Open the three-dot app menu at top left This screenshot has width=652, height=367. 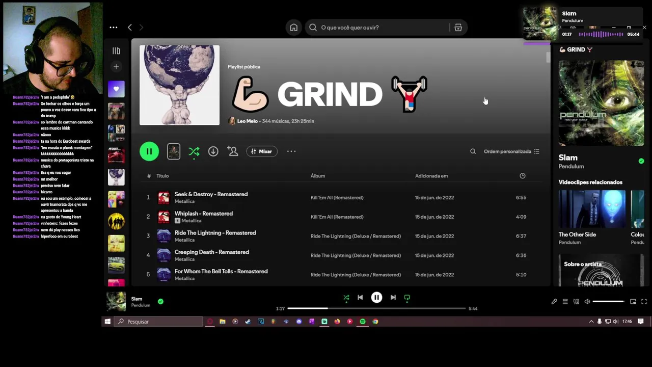click(x=114, y=28)
